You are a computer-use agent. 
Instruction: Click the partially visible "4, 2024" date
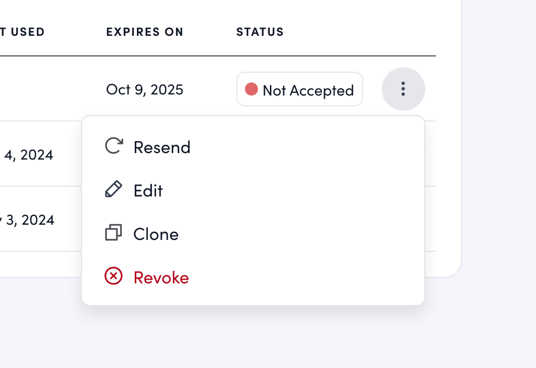[x=28, y=155]
